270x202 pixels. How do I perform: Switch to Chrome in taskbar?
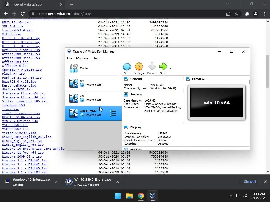point(141,196)
